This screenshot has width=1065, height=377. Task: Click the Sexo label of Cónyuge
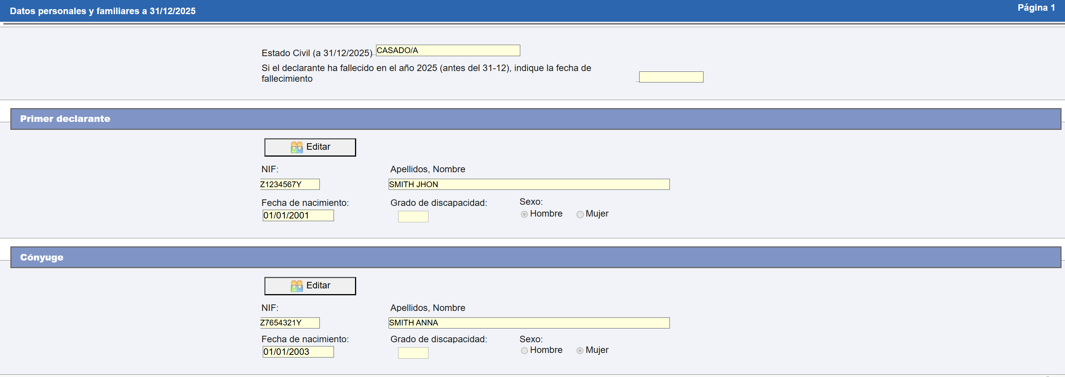tap(531, 339)
